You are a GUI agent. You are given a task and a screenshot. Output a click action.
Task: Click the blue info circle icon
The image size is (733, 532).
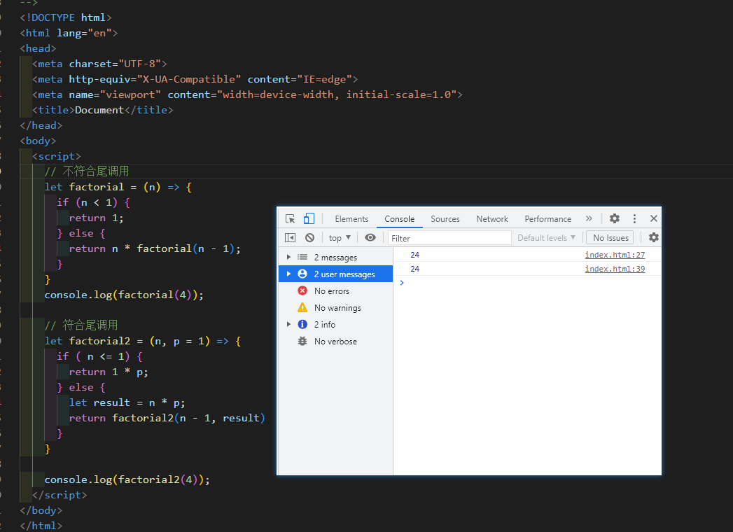click(302, 324)
